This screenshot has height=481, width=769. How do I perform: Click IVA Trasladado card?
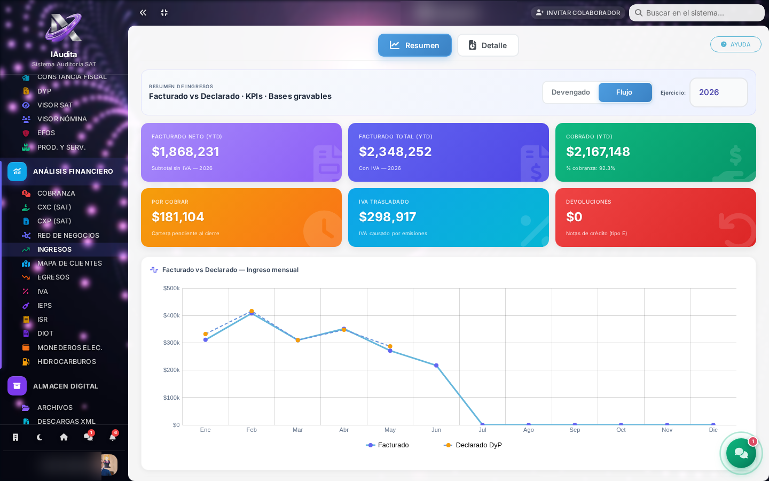pyautogui.click(x=449, y=218)
